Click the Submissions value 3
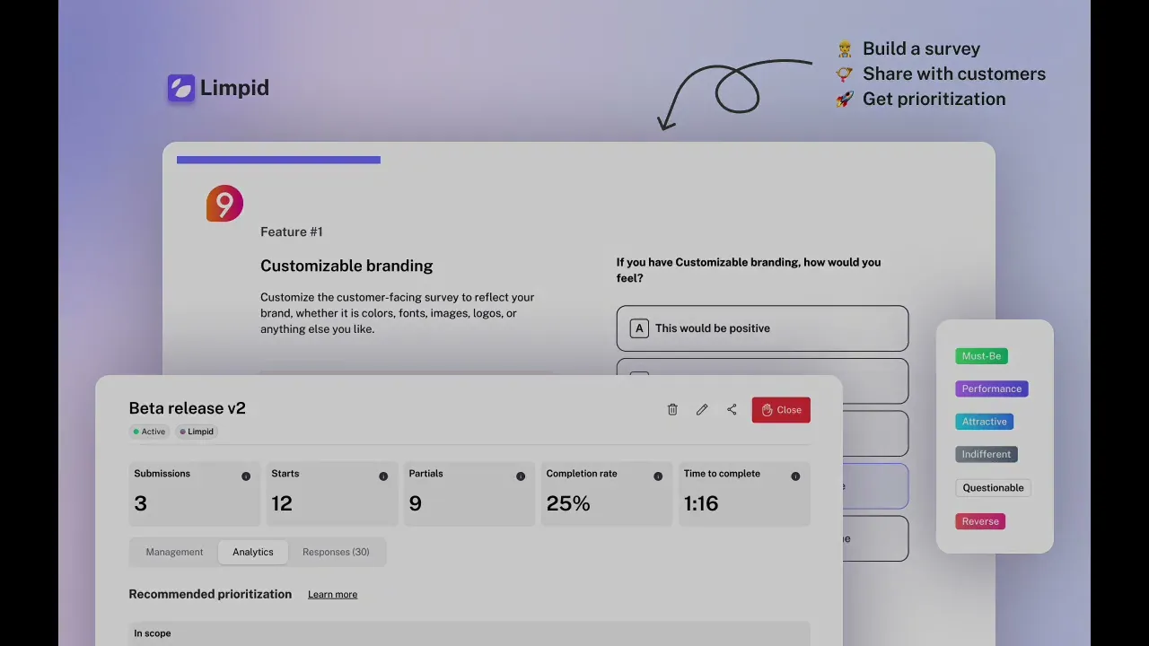Viewport: 1149px width, 646px height. 140,503
